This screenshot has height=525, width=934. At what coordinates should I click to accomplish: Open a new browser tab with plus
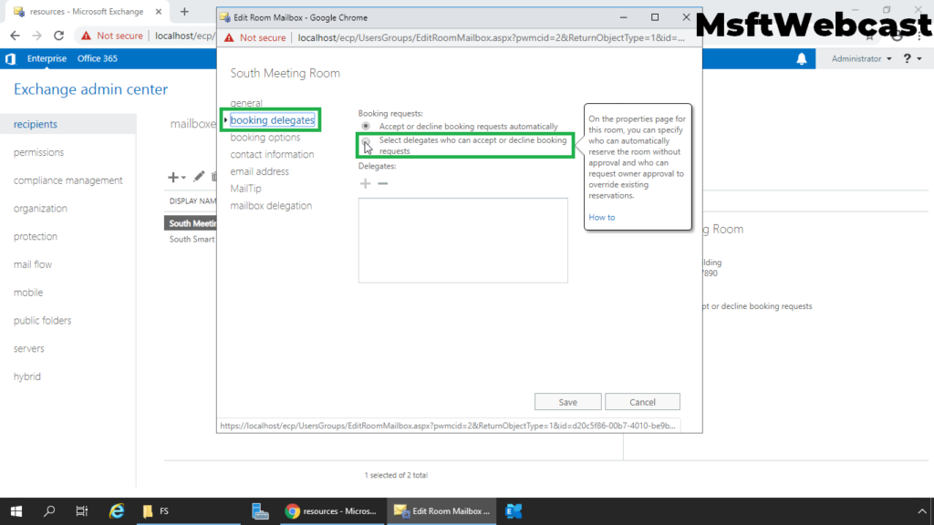click(x=184, y=11)
